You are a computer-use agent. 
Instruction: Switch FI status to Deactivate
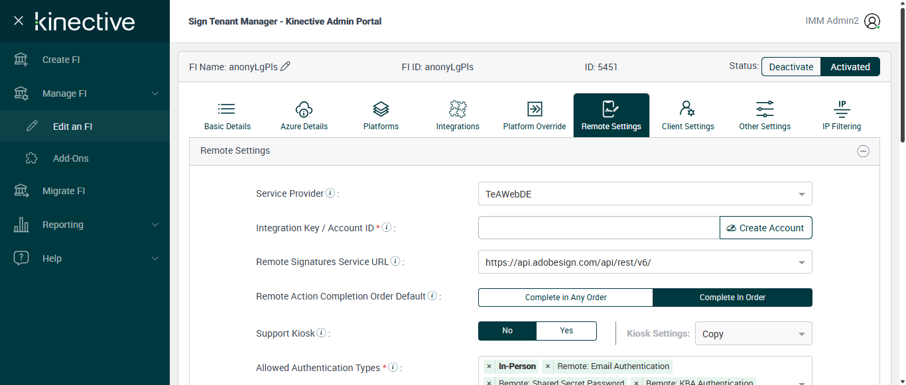point(791,67)
